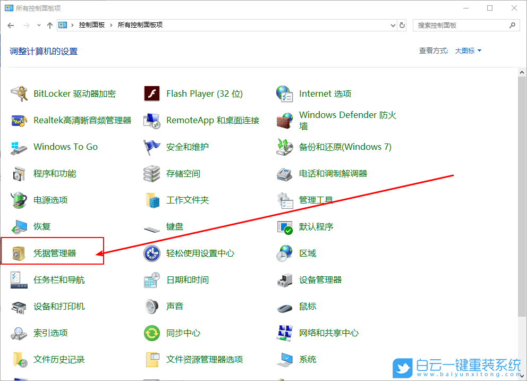
Task: Navigate to 控制面板 via breadcrumb
Action: pos(88,24)
